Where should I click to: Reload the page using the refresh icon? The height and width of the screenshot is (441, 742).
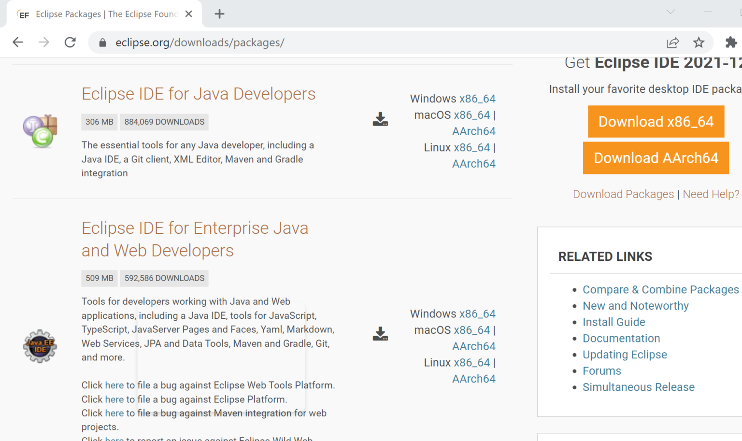coord(70,43)
